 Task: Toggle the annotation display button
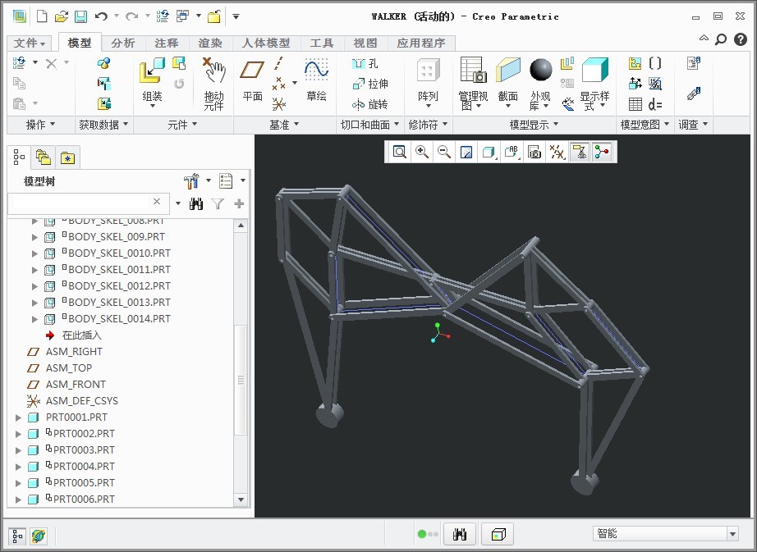tap(580, 152)
